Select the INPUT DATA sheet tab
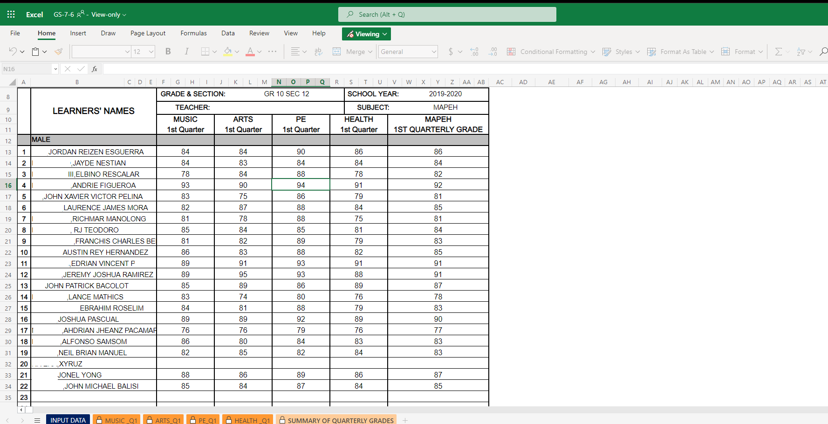This screenshot has width=828, height=424. tap(68, 420)
